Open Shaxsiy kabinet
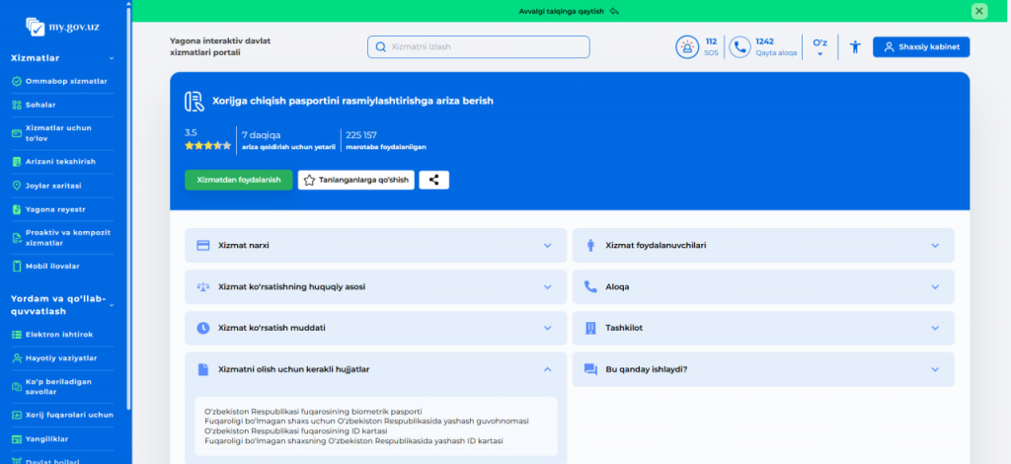 click(920, 46)
